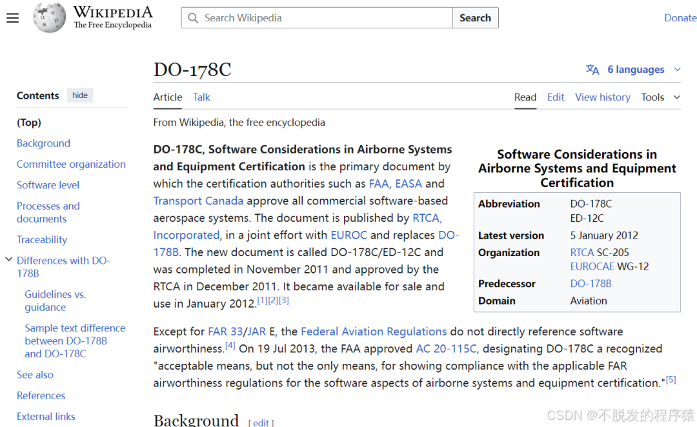Go to Background section in contents
The image size is (697, 427).
pos(44,143)
